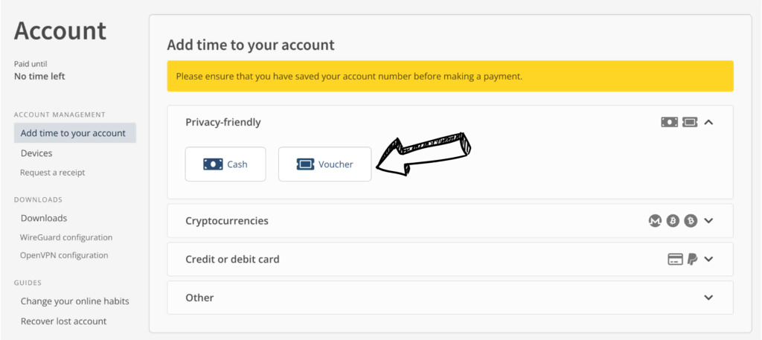
Task: Expand the Other payment section
Action: coord(708,298)
